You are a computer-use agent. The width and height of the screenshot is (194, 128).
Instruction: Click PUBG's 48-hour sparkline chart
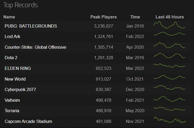pyautogui.click(x=169, y=26)
